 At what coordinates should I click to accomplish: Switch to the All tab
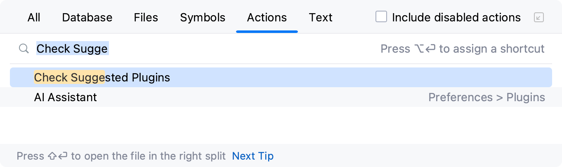34,18
